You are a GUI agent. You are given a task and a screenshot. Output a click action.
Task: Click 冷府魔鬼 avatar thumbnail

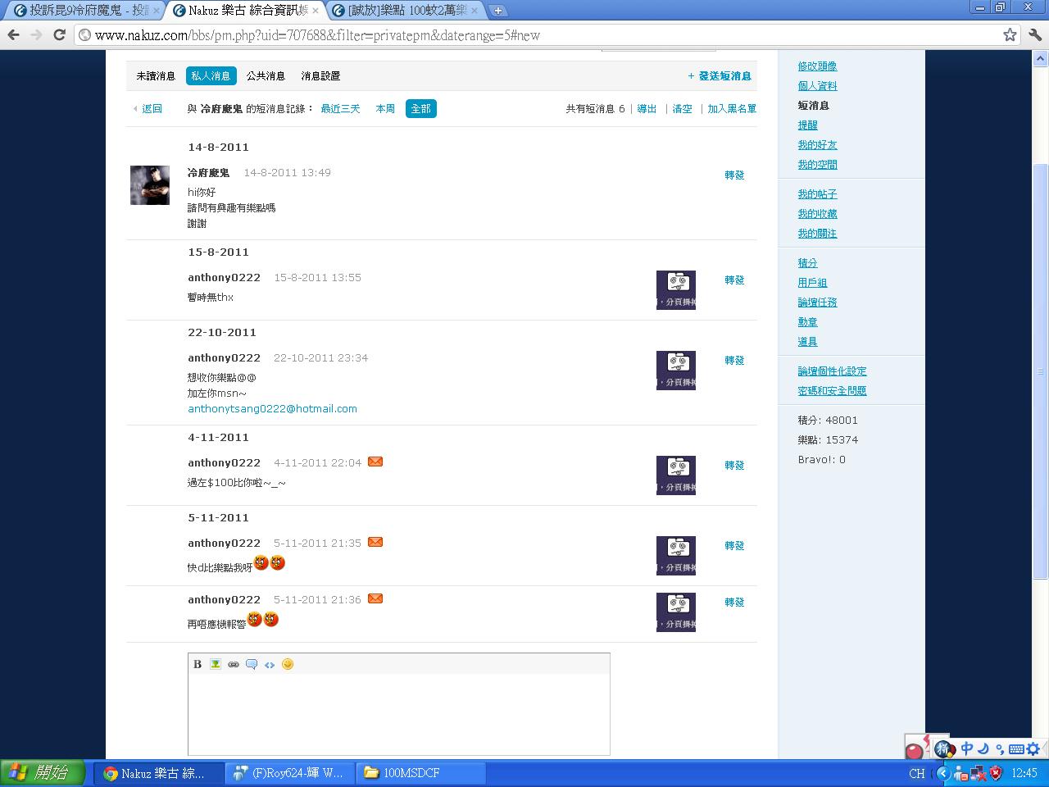click(x=150, y=185)
